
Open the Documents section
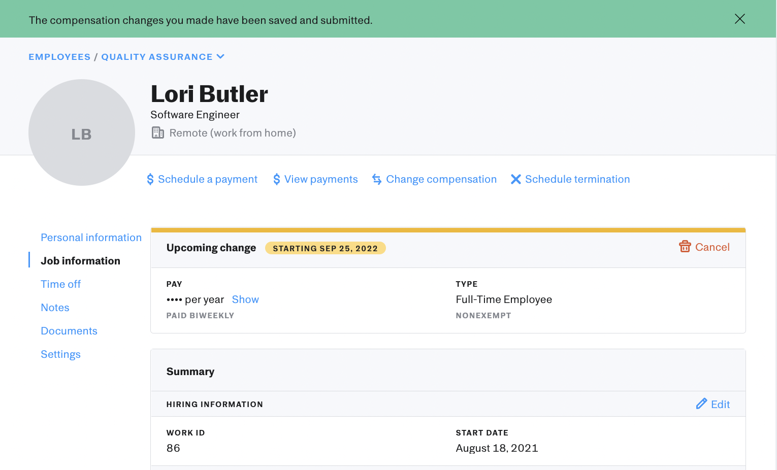(x=69, y=331)
